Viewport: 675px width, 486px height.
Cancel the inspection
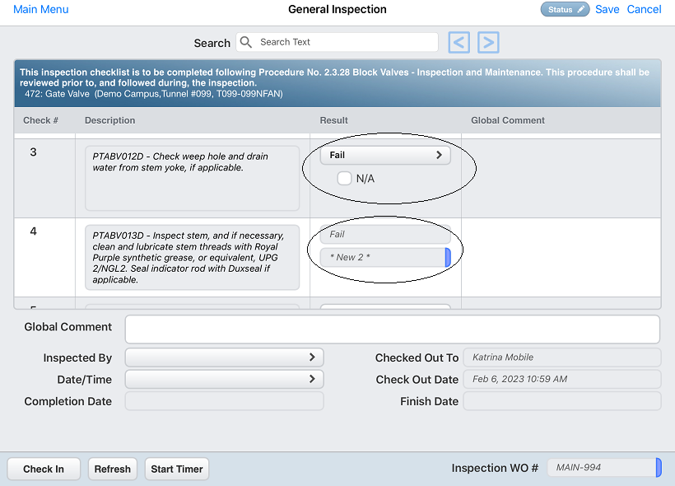tap(644, 9)
